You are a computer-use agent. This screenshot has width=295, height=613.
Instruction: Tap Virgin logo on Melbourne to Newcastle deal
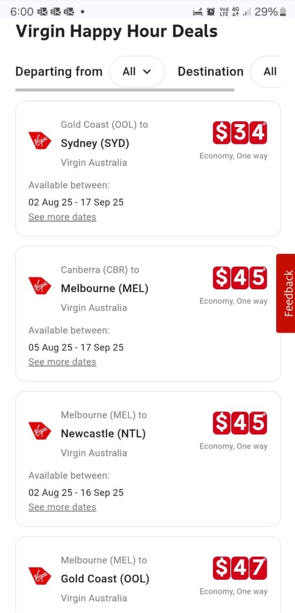[x=40, y=431]
